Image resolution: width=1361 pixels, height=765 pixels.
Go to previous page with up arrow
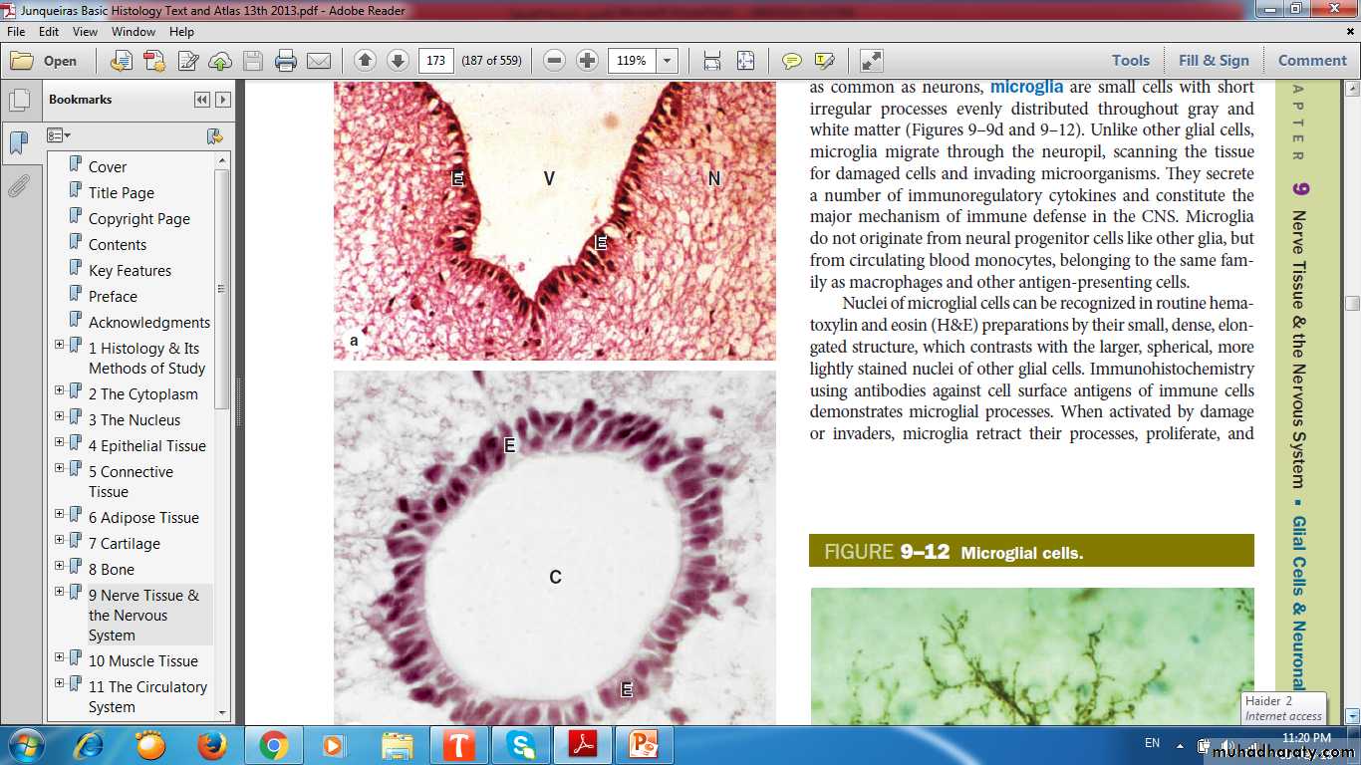tap(365, 61)
